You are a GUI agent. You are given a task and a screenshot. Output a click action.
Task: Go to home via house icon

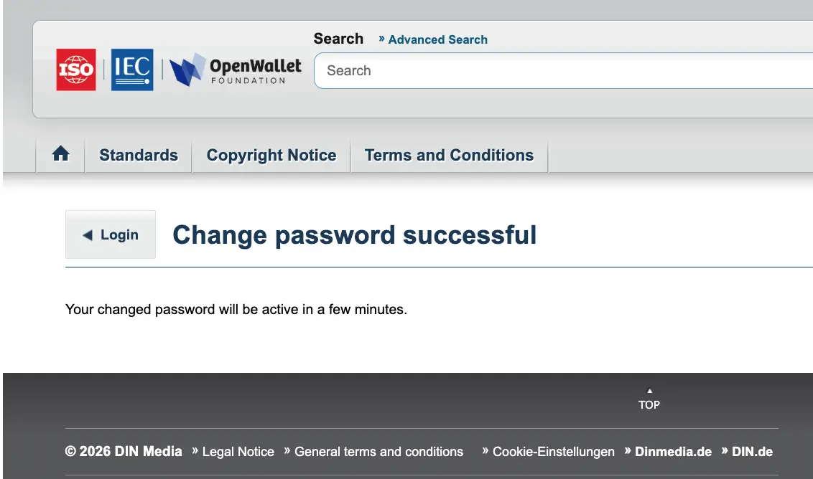(x=60, y=153)
